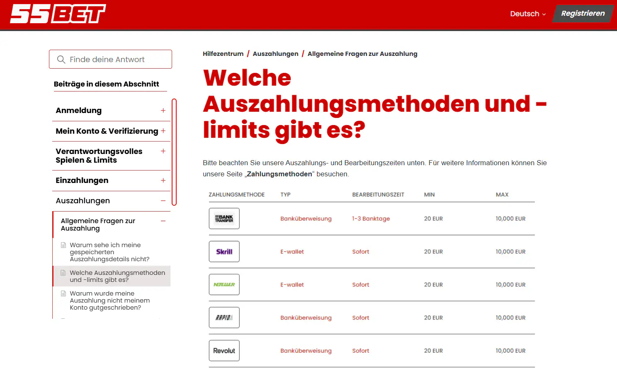Collapse Allgemeine Fragen zur Auszahlung minus icon
Image resolution: width=617 pixels, height=368 pixels.
163,221
